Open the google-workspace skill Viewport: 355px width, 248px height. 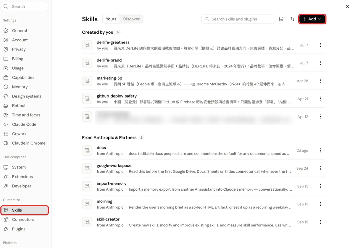point(204,168)
